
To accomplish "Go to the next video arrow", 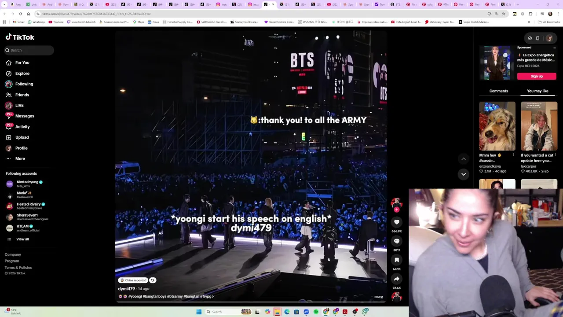I will pyautogui.click(x=464, y=174).
